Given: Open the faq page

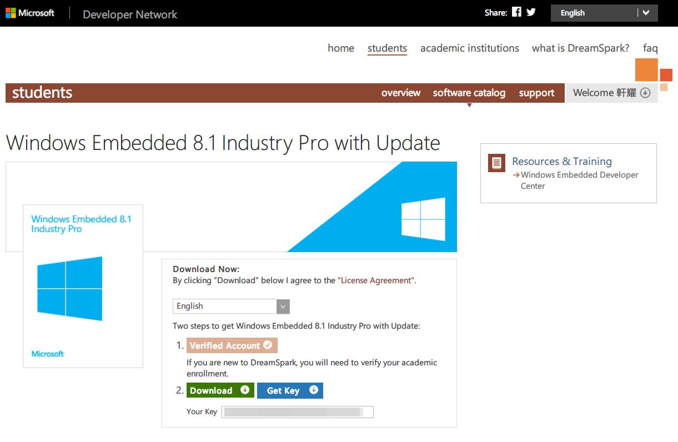Looking at the screenshot, I should pos(650,48).
